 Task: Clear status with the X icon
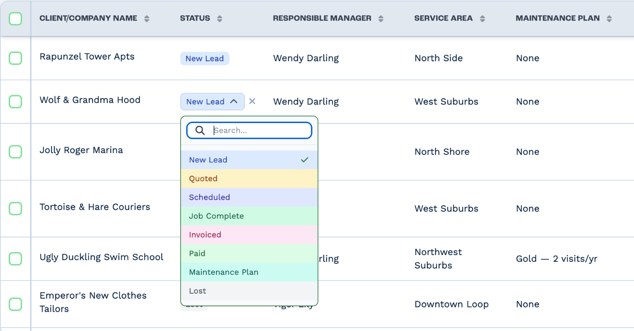pos(252,101)
